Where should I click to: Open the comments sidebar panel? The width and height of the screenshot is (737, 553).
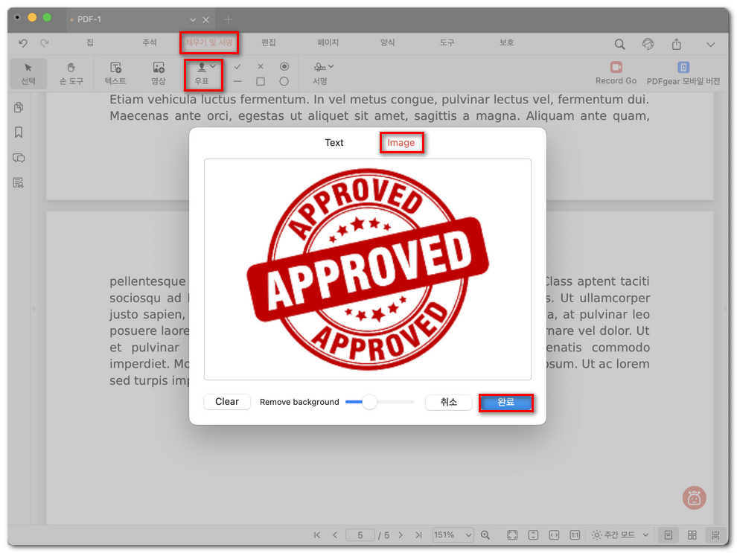pos(19,158)
